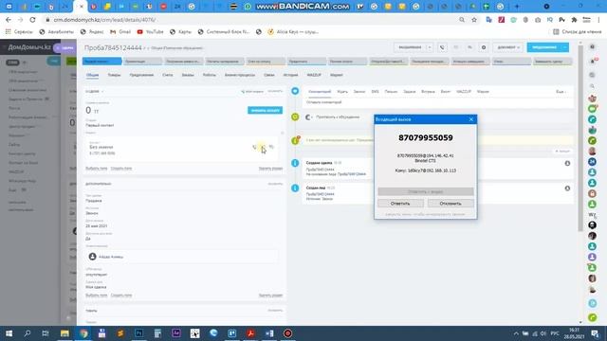Open the Авиабилеты bookmark

[56, 32]
